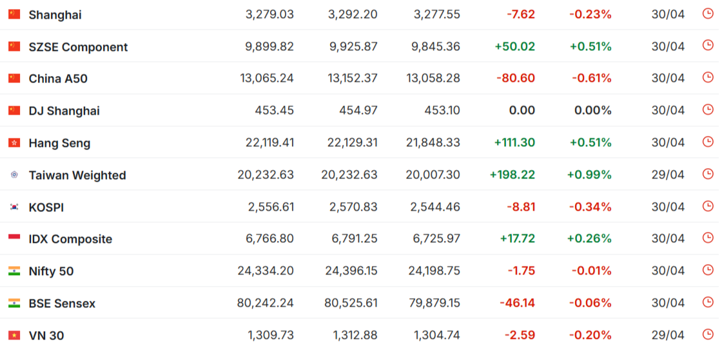Click the clock icon in Taiwan Weighted row
Viewport: 720px width, 344px height.
pos(708,174)
